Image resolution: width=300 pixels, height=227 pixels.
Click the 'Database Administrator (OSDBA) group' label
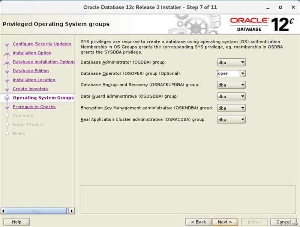(x=123, y=62)
